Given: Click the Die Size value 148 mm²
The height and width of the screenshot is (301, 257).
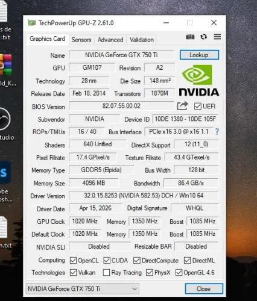Looking at the screenshot, I should point(159,81).
